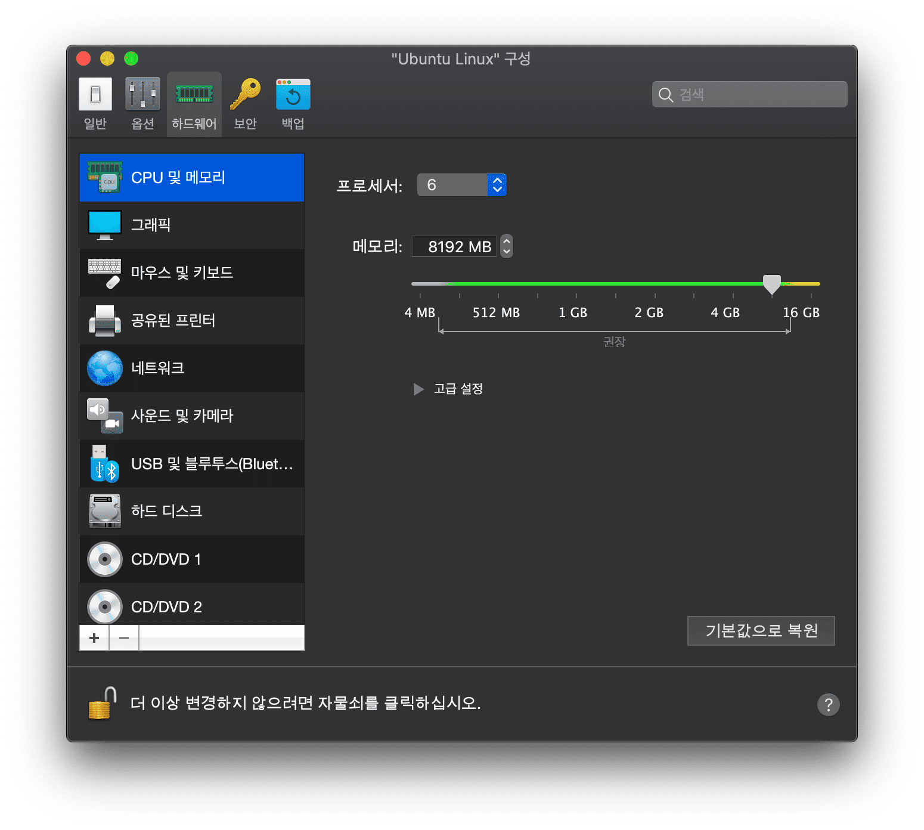Viewport: 924px width, 830px height.
Task: Click the keyboard icon for 마우스 및 키보드
Action: tap(105, 273)
